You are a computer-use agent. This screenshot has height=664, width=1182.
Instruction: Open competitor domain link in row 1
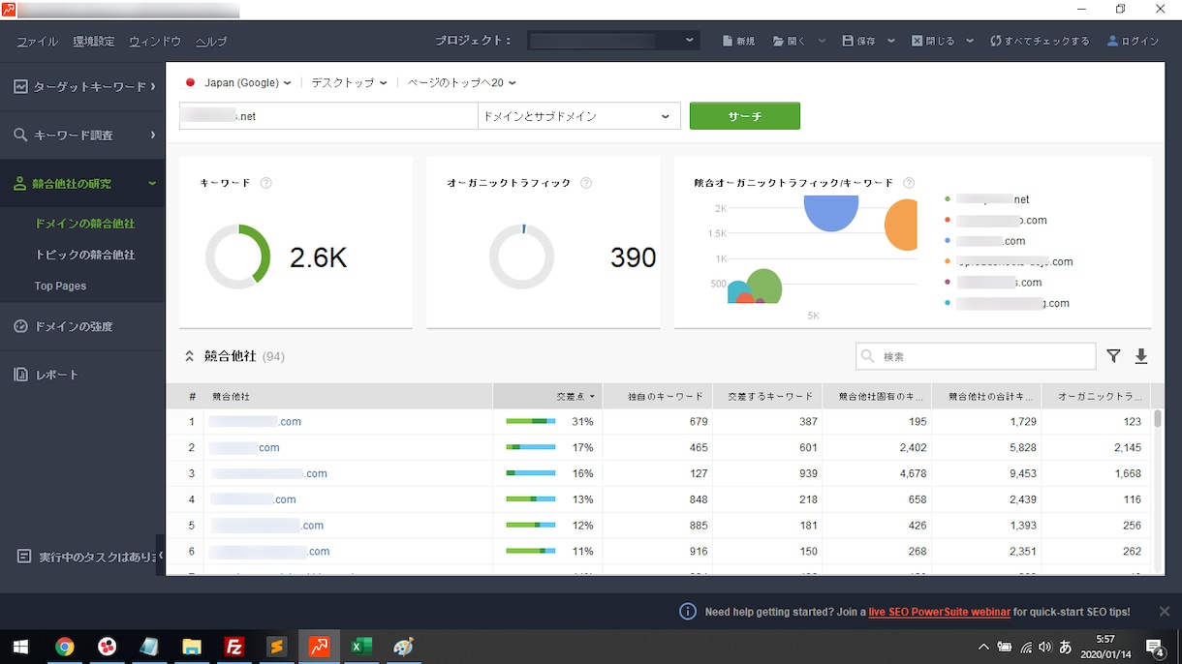point(256,421)
